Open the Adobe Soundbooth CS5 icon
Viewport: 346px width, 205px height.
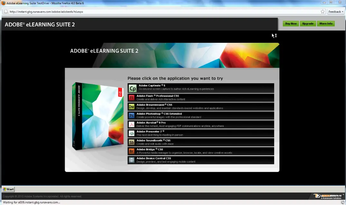pos(132,142)
